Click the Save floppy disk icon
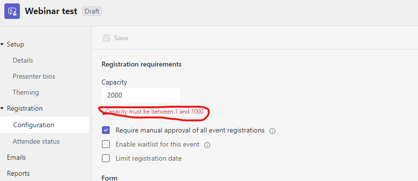 pyautogui.click(x=106, y=38)
